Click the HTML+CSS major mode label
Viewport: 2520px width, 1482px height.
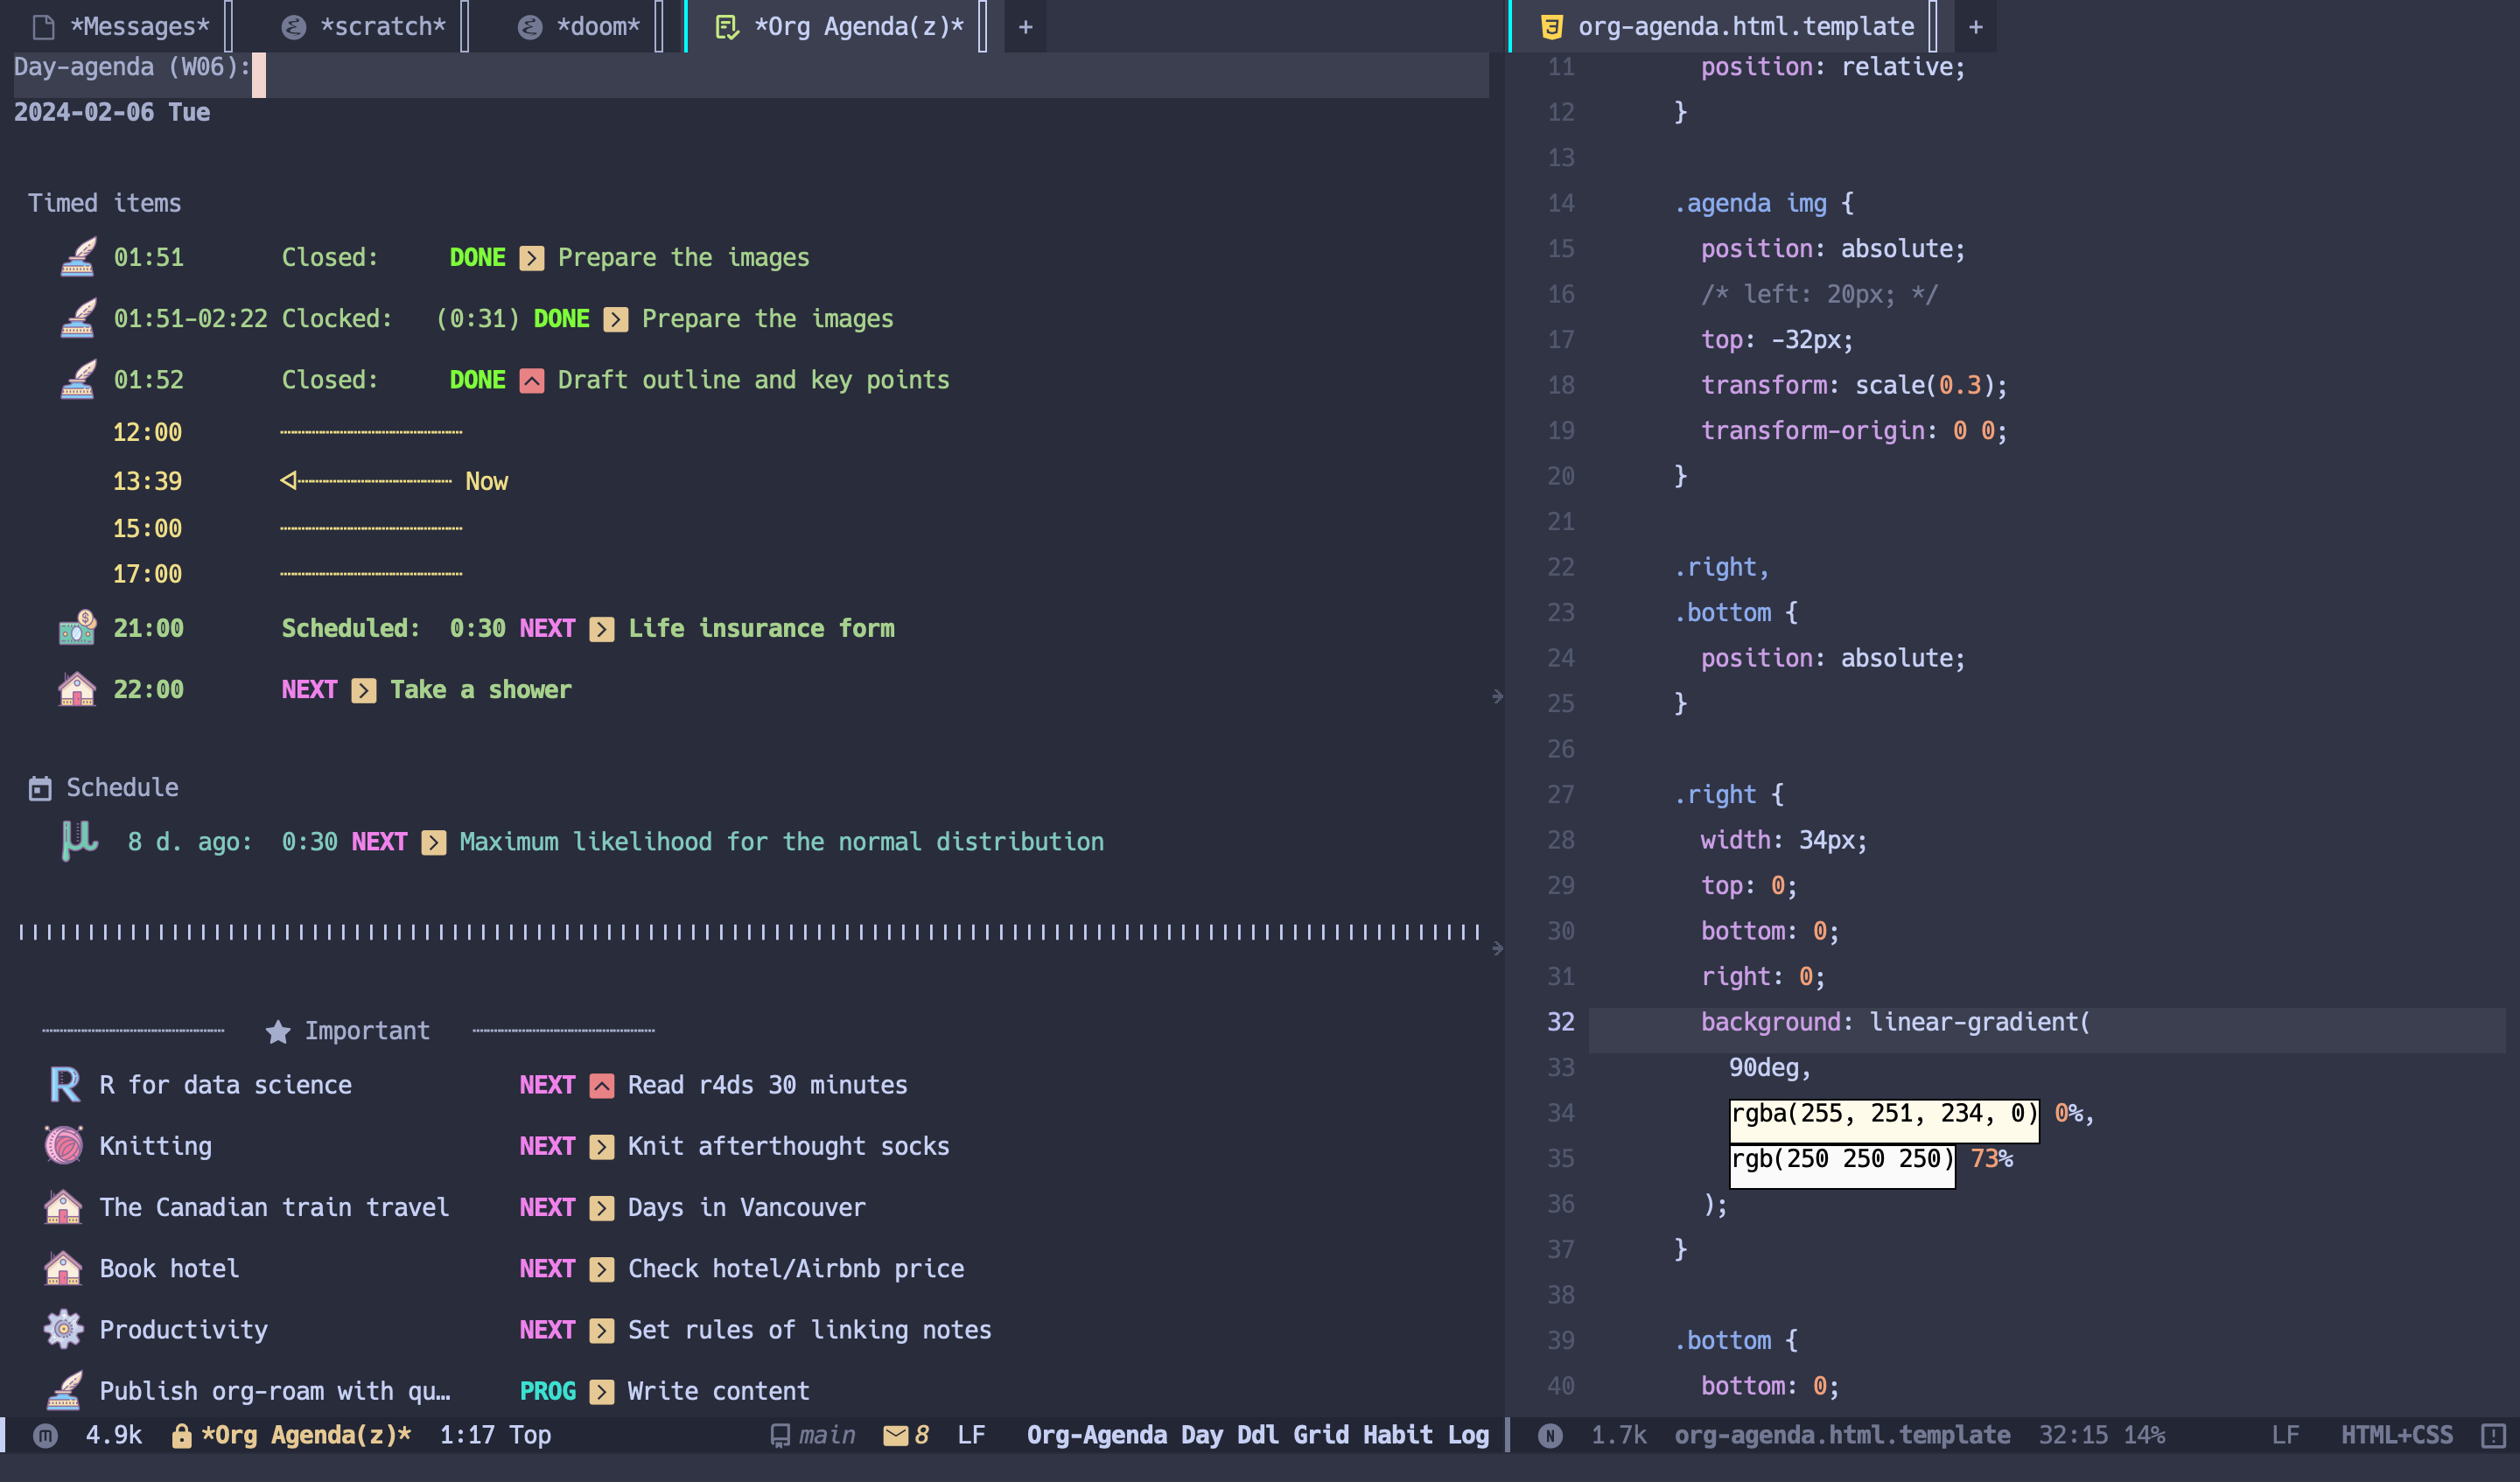(x=2396, y=1435)
